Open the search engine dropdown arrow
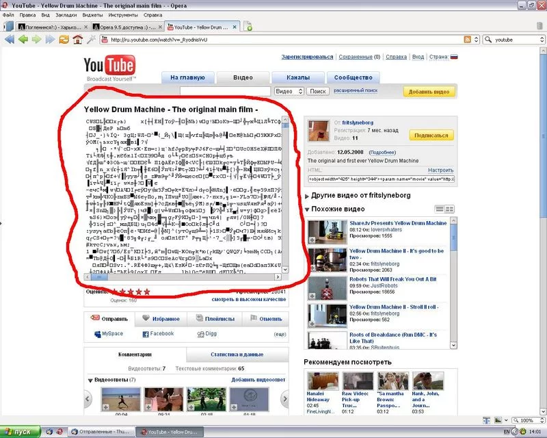The image size is (547, 438). click(x=542, y=40)
